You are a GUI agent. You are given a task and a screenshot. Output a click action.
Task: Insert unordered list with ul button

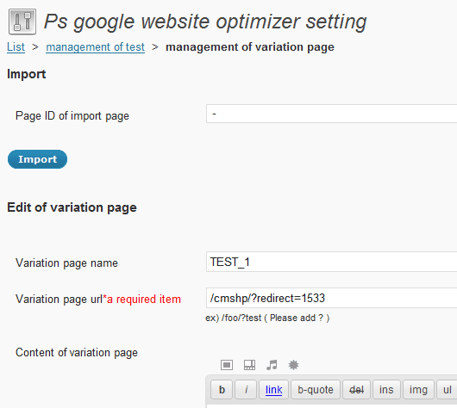(448, 389)
